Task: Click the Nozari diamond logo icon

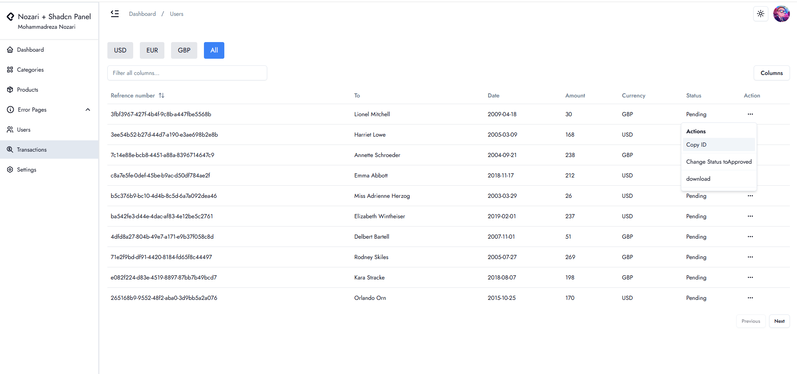Action: 10,17
